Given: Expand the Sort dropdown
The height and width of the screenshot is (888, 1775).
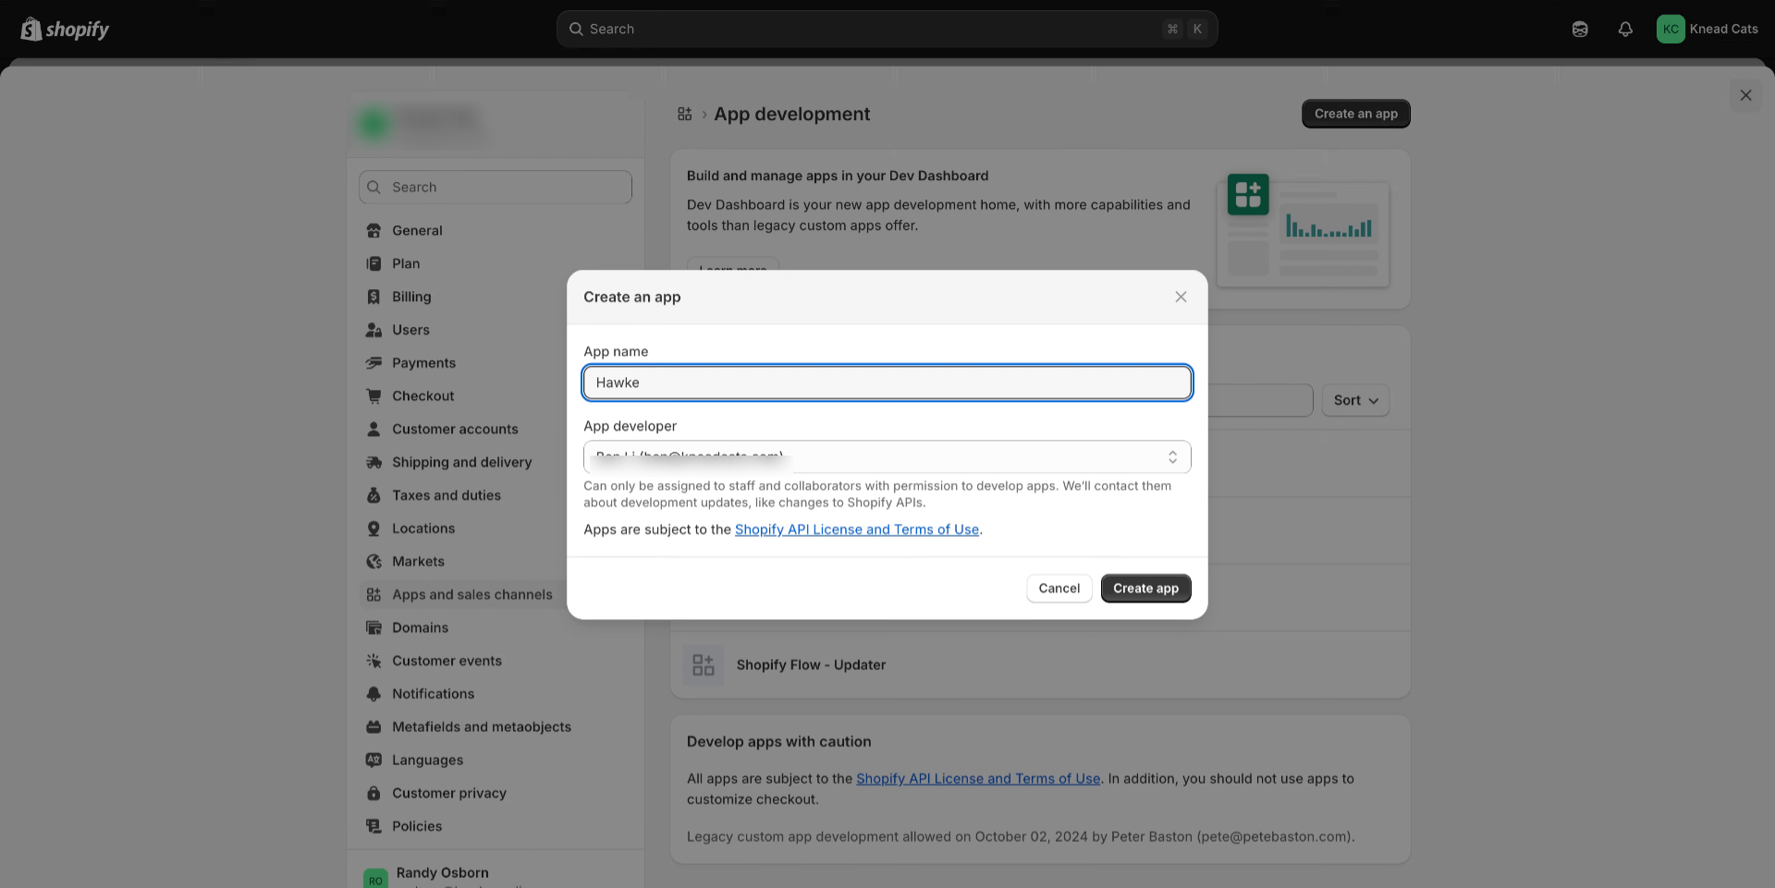Looking at the screenshot, I should (x=1355, y=400).
